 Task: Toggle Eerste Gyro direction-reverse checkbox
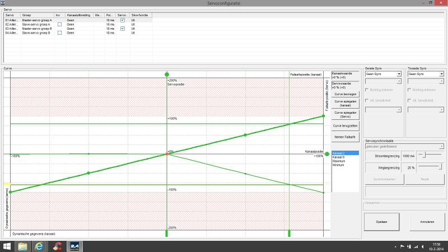pyautogui.click(x=367, y=90)
